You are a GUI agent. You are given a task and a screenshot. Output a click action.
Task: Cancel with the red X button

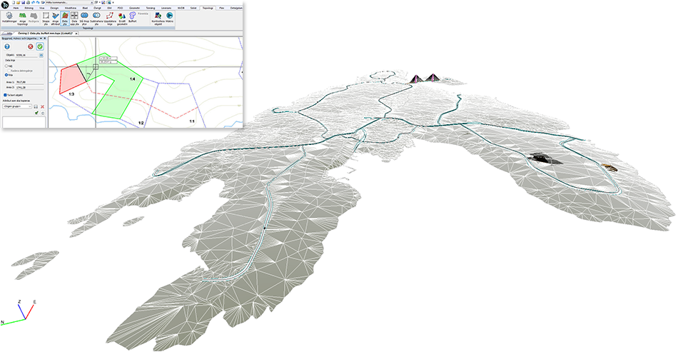[x=30, y=46]
